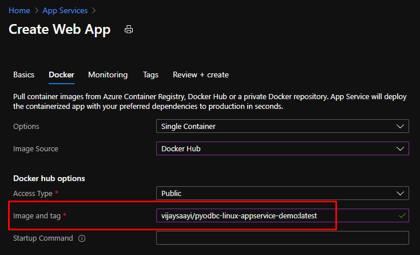Click the Image and tag label
420x255 pixels.
pos(37,216)
